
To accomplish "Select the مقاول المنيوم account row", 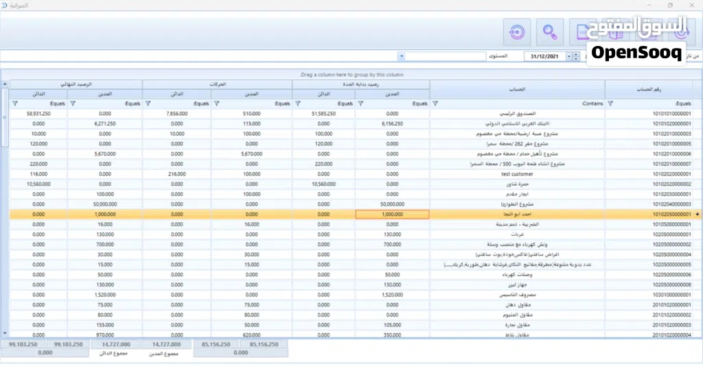I will pos(518,315).
